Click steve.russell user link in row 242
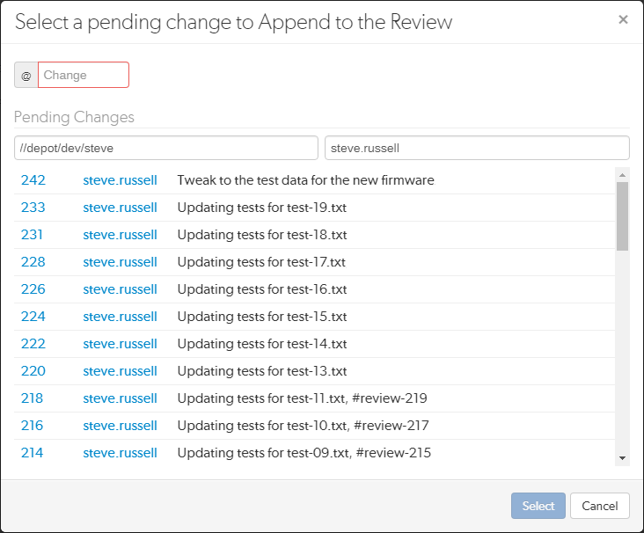Viewport: 644px width, 533px height. click(120, 179)
